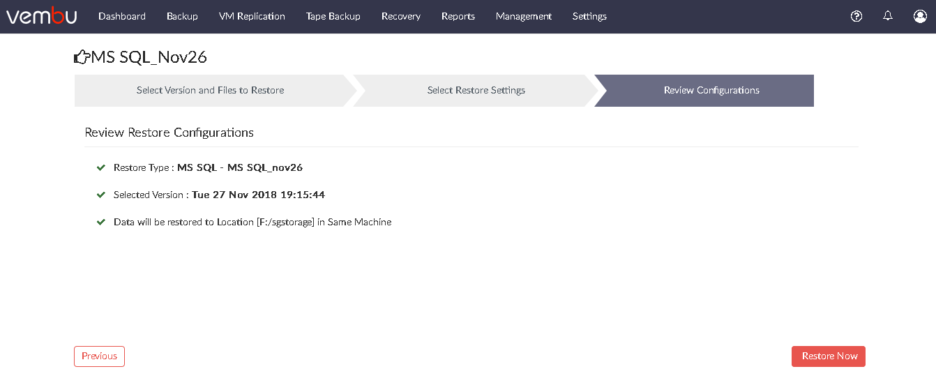Open the user account profile icon
The image size is (936, 376).
tap(920, 16)
